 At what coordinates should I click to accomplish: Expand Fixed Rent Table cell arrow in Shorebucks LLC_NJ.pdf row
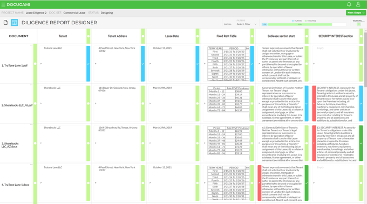coord(205,103)
